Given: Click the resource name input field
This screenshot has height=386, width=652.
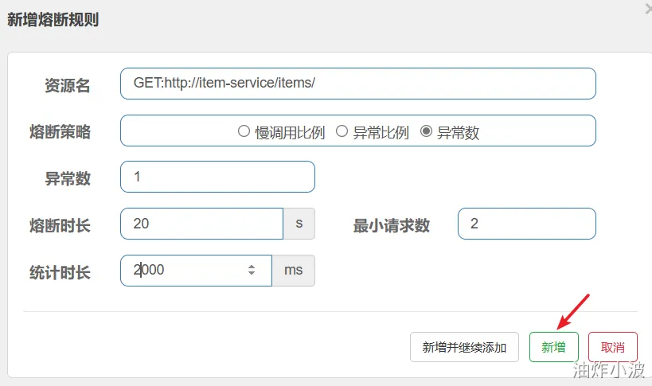Looking at the screenshot, I should pyautogui.click(x=358, y=84).
